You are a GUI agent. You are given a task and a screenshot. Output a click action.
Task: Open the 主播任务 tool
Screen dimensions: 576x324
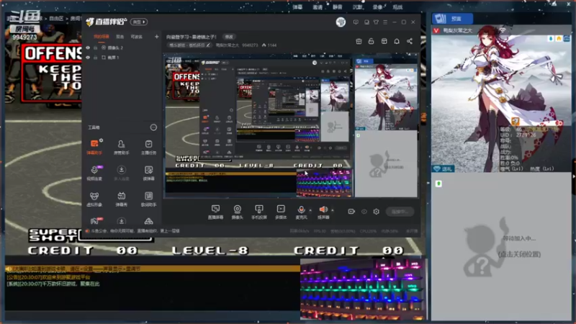pyautogui.click(x=148, y=147)
